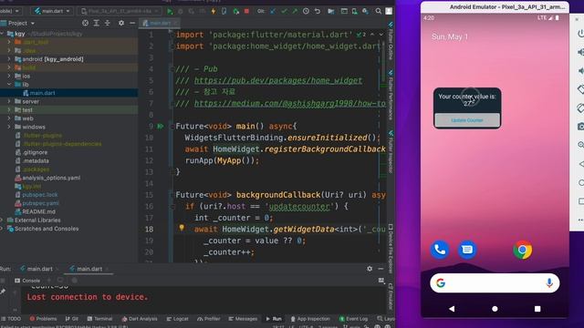
Task: Select README.md in project tree
Action: [x=38, y=211]
